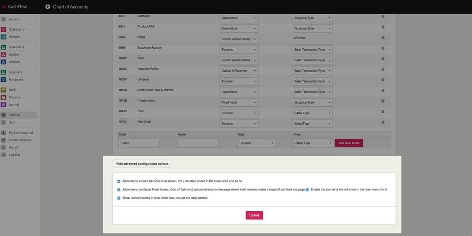
Task: Click the Customers icon in sidebar
Action: coord(4,47)
